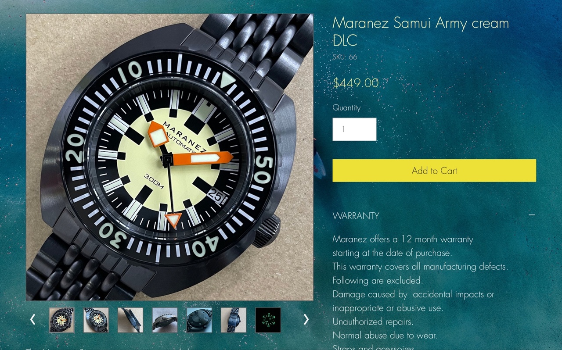Screen dimensions: 562x350
Task: Click the Maranez Samui Army cream DLC title
Action: pos(421,31)
